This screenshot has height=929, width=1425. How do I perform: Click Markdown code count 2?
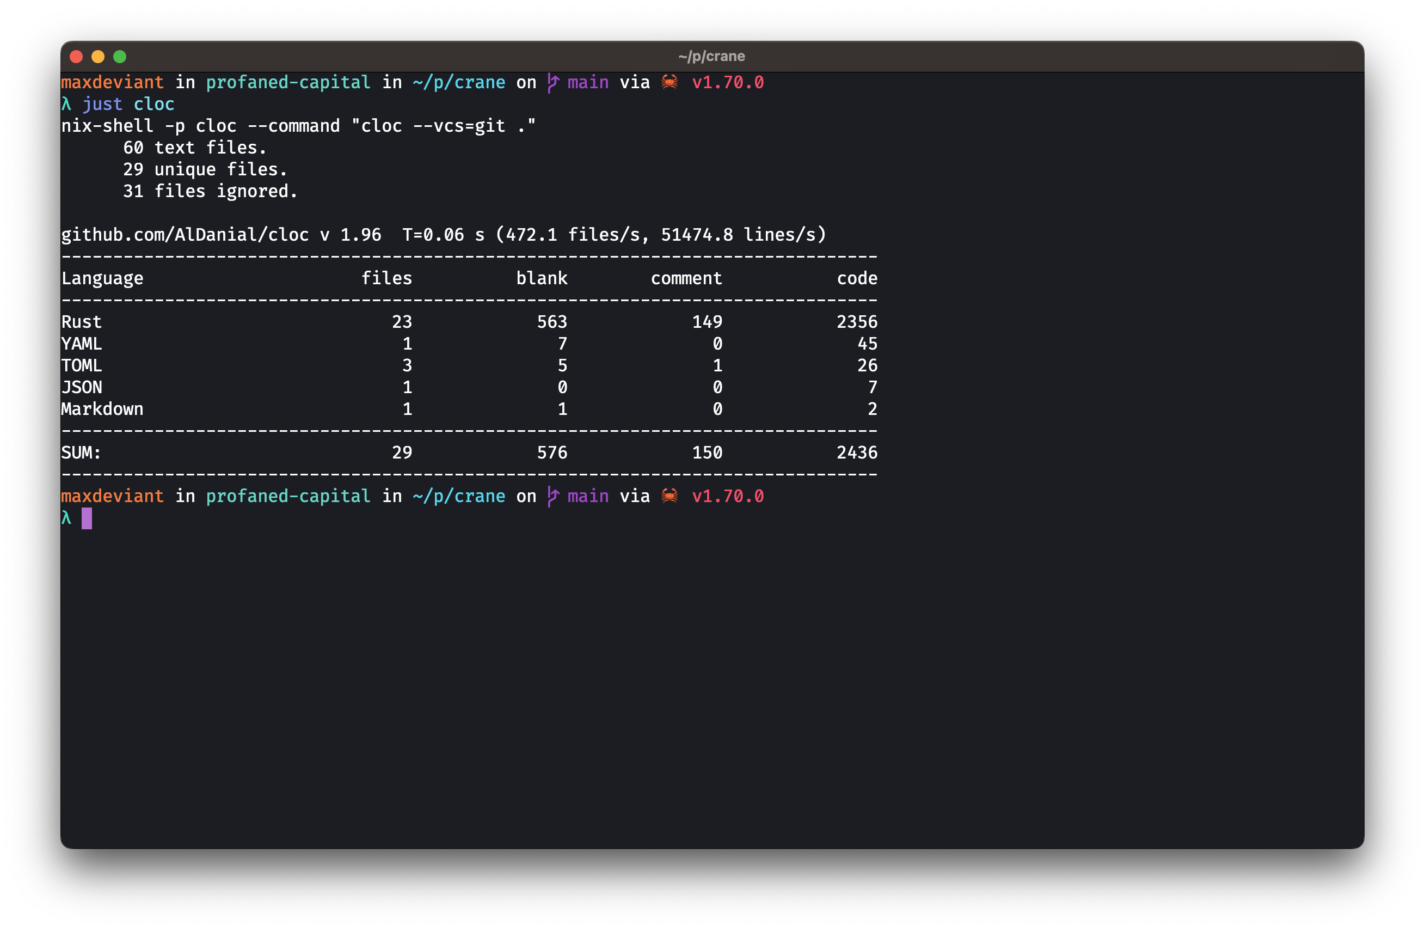(873, 408)
